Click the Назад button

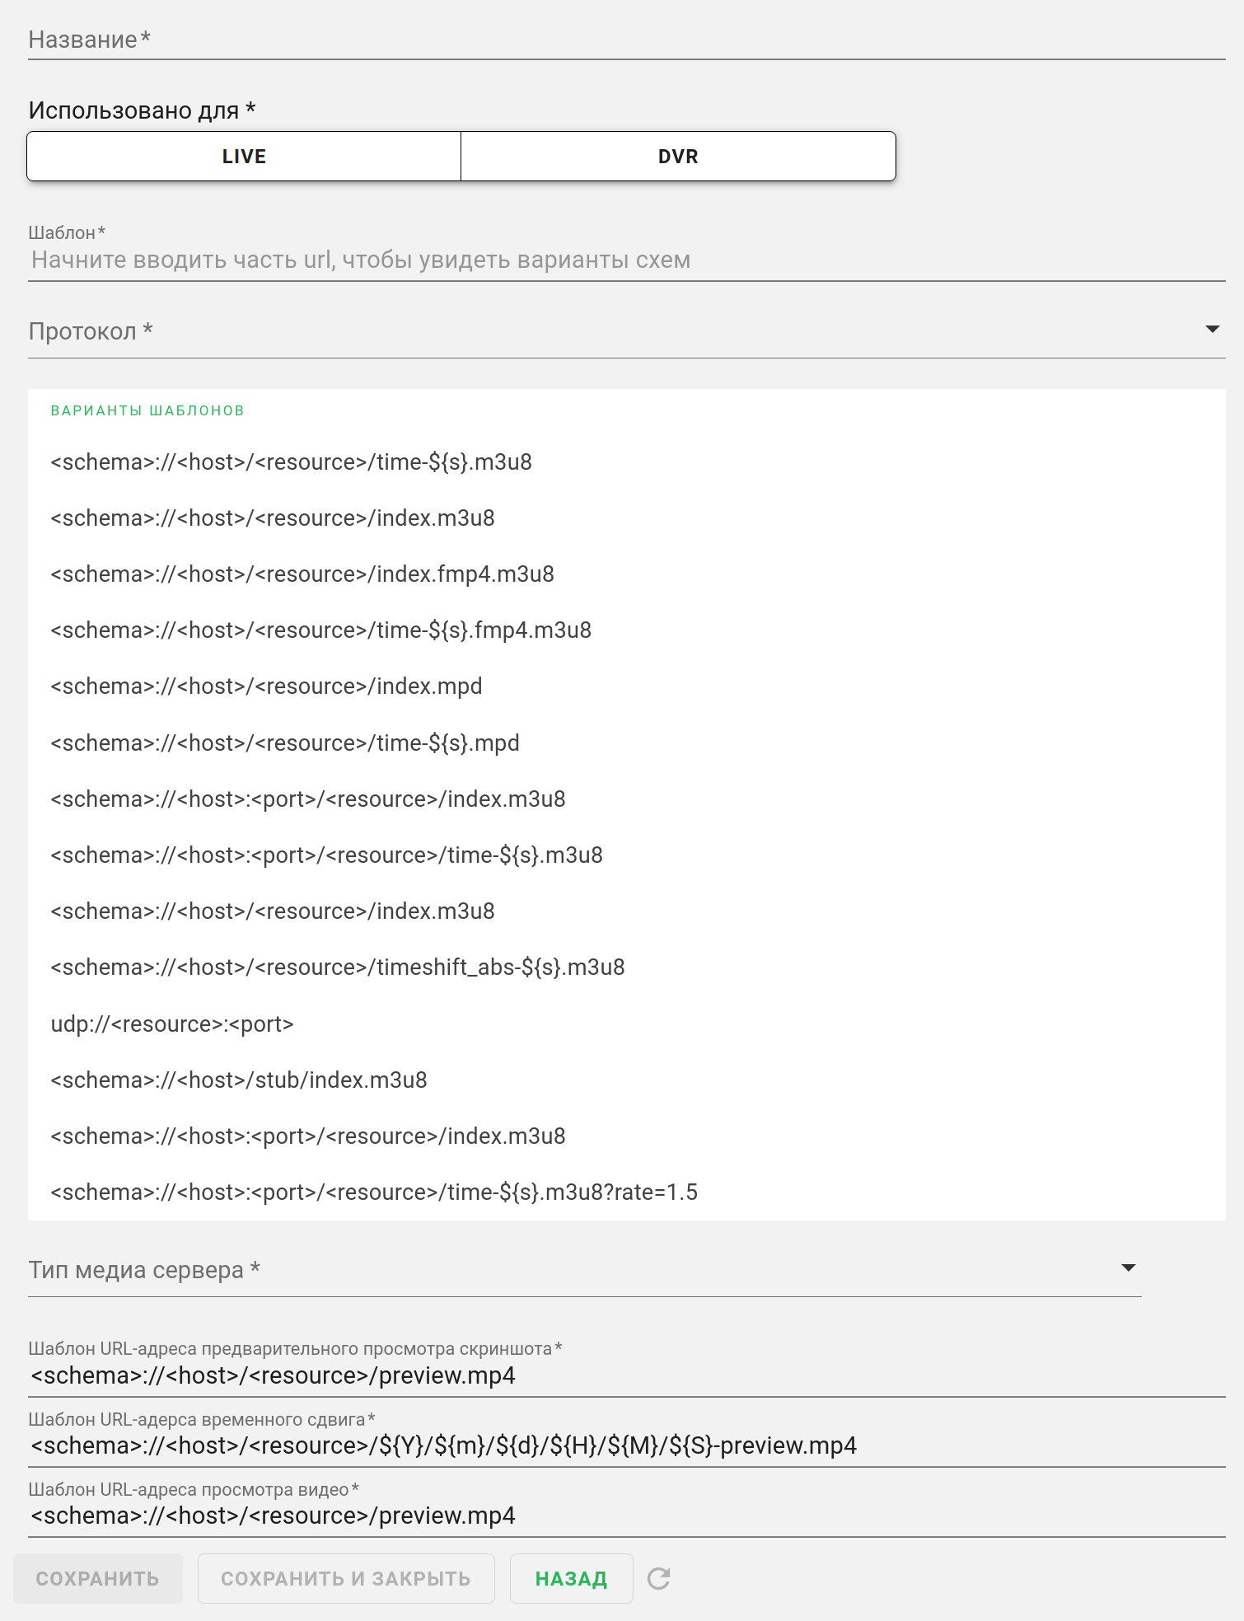point(571,1578)
